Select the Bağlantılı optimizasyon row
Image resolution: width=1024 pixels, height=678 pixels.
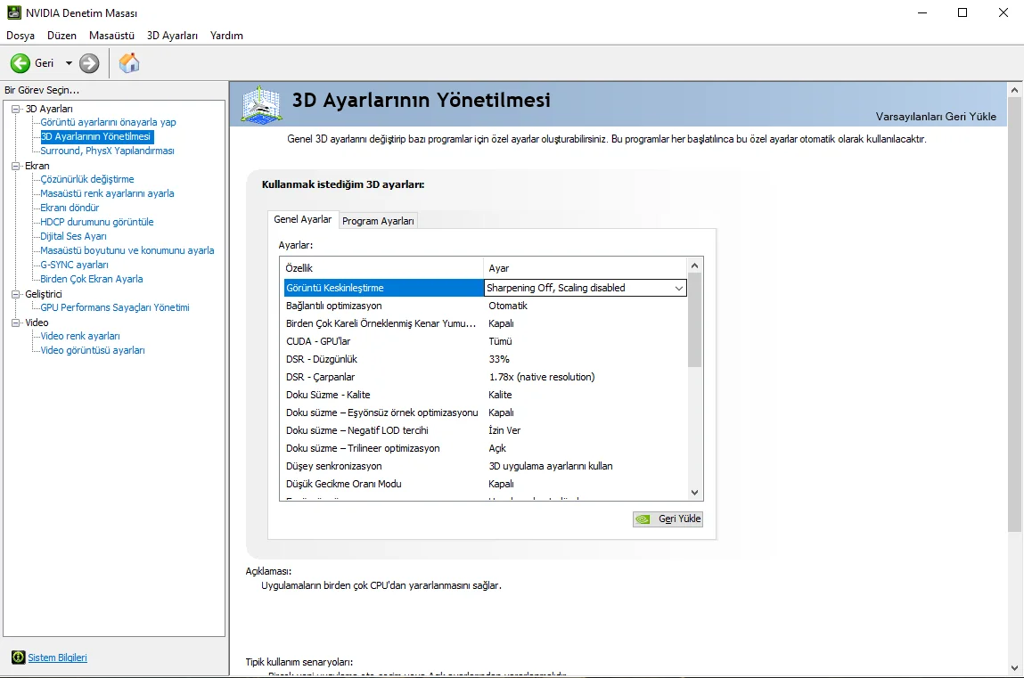click(483, 306)
